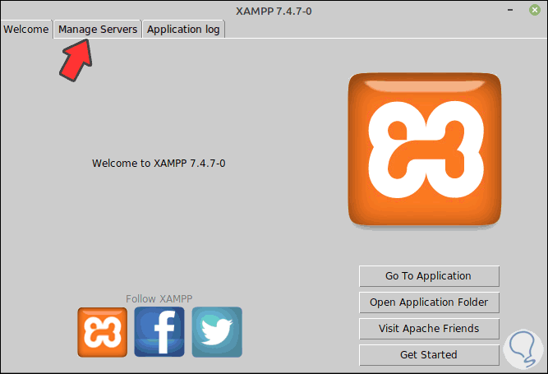
Task: Open the Twitter bird icon
Action: (x=217, y=332)
